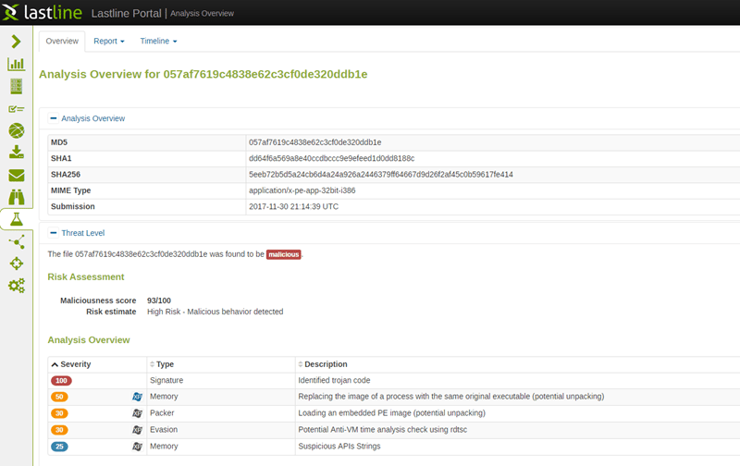Open the crosshair target sidebar icon

point(16,264)
